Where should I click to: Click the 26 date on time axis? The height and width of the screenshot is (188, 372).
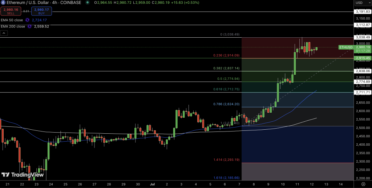pos(80,184)
